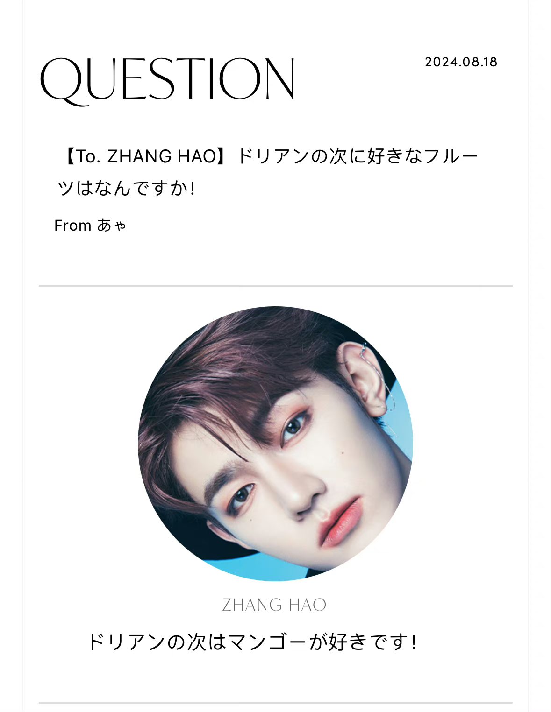Click the word マンゴー in the answer

[x=268, y=642]
